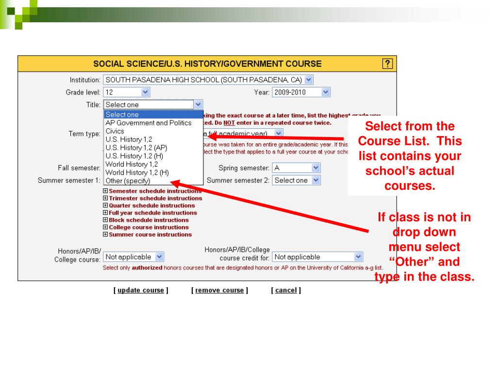
Task: Select U.S. History 1,2 (AP) option
Action: click(153, 147)
